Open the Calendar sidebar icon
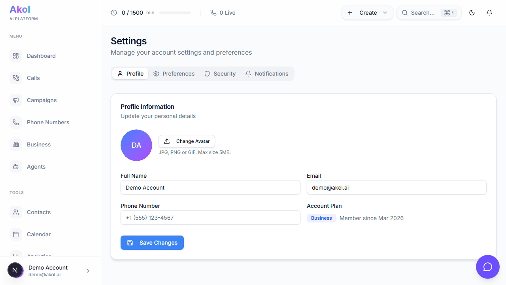The image size is (506, 285). click(16, 234)
